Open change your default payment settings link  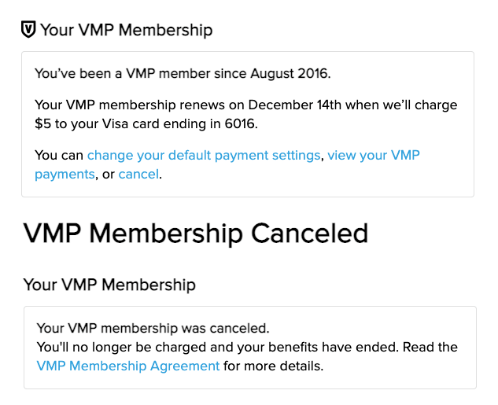point(204,155)
